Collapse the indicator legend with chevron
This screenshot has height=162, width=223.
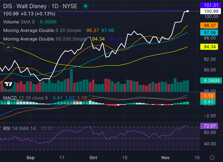point(9,47)
